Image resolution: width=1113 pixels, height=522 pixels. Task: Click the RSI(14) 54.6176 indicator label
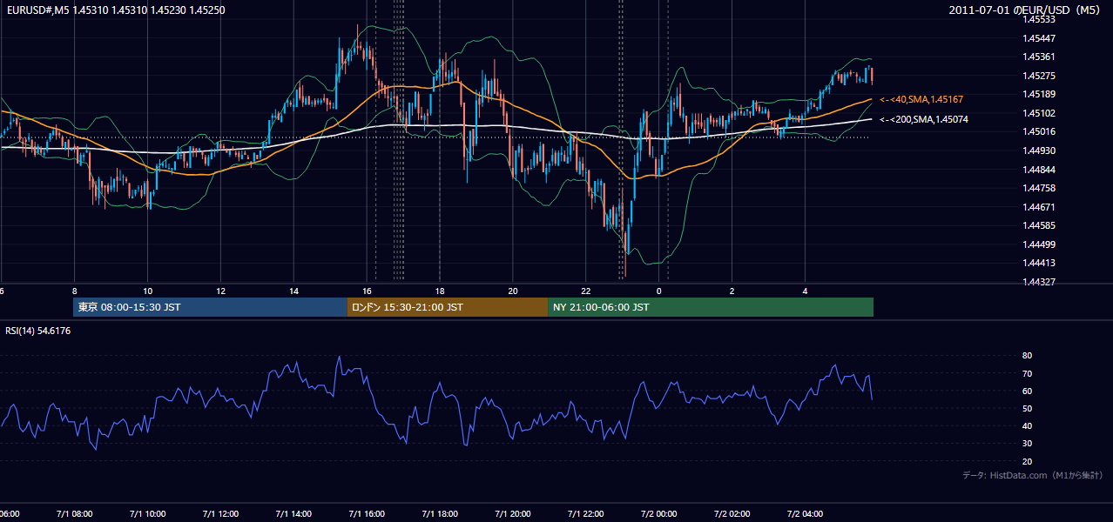click(37, 331)
